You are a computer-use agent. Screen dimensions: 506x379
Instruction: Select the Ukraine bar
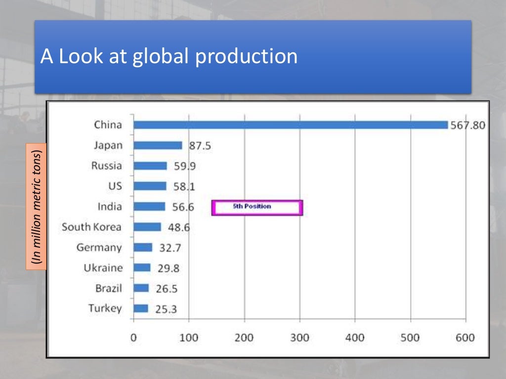(142, 267)
